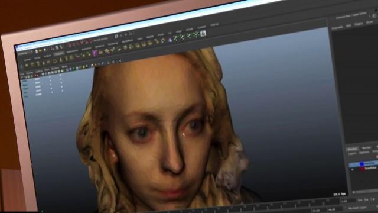Click the arrow icon ending the panel toolbar
Screen dimensions: 378x213
120,61
